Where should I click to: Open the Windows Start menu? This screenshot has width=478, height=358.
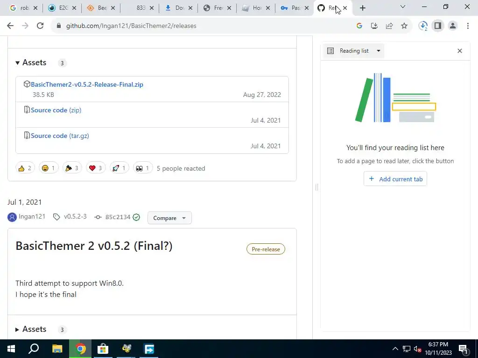(11, 349)
